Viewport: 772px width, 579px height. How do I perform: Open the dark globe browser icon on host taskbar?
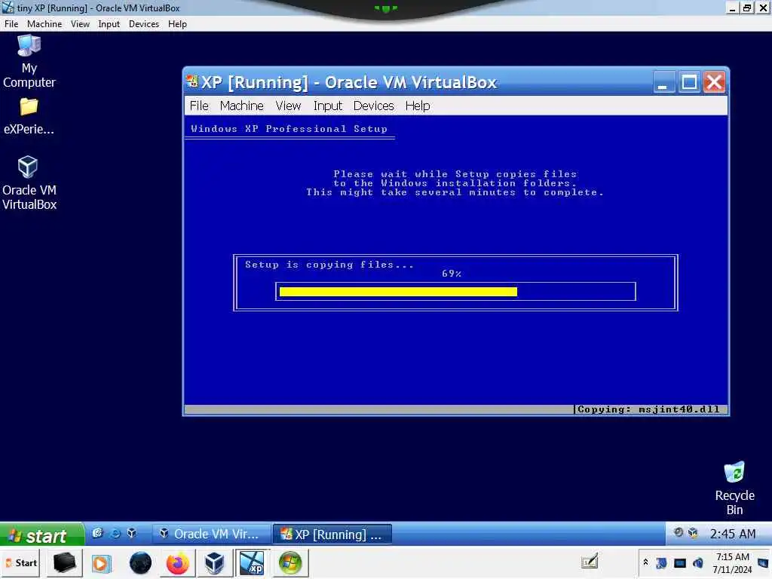[140, 562]
